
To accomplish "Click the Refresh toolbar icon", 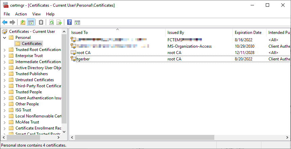I will point(51,22).
